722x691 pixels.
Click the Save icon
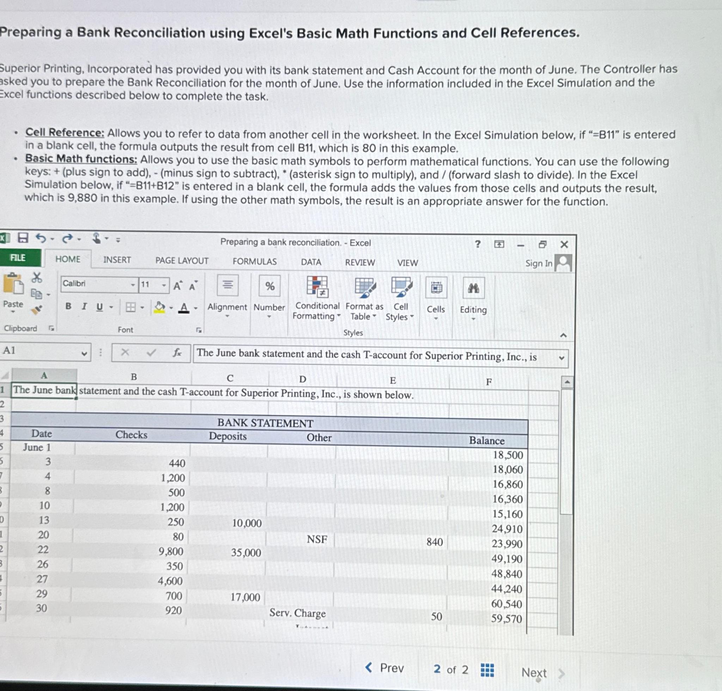click(x=23, y=239)
